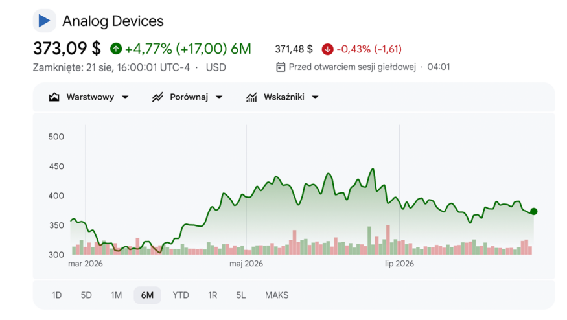This screenshot has width=567, height=320.
Task: Click the green end-point dot on chart
Action: point(534,211)
